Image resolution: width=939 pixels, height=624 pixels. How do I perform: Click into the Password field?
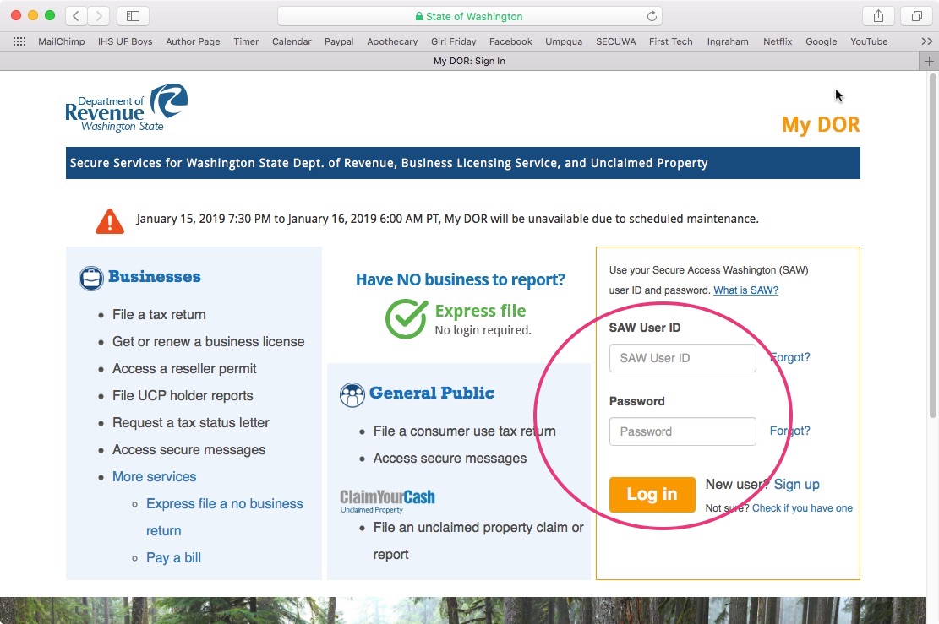(682, 431)
